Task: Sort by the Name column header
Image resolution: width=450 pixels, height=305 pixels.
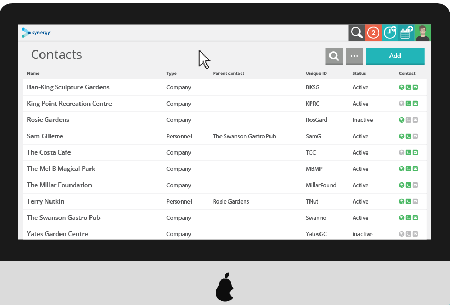Action: pyautogui.click(x=33, y=73)
